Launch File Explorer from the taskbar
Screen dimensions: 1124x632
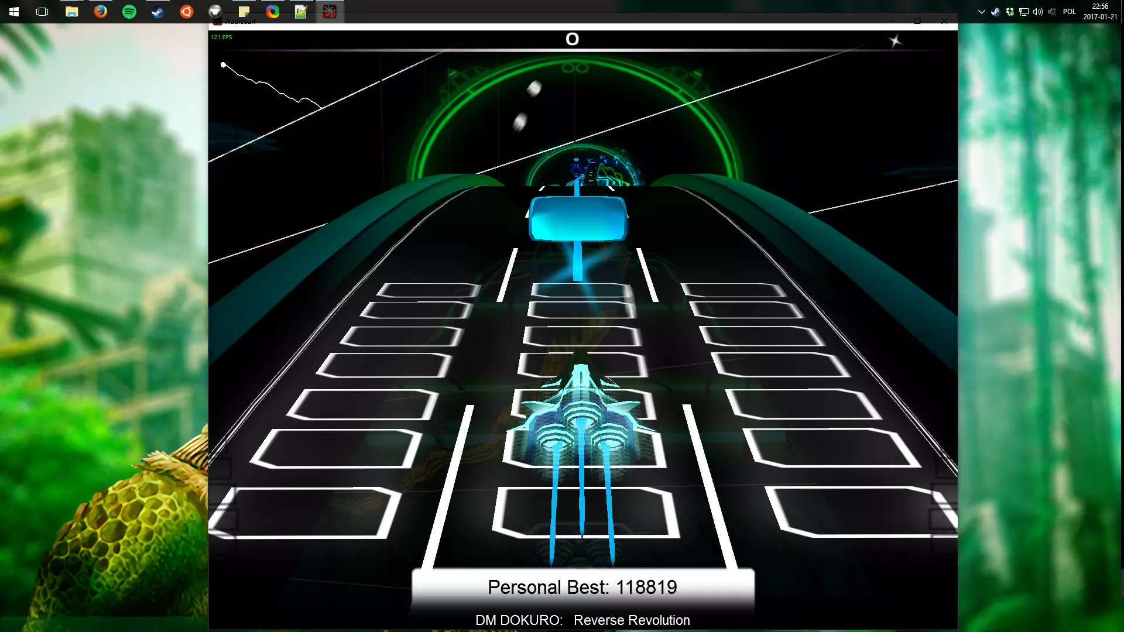pyautogui.click(x=71, y=12)
